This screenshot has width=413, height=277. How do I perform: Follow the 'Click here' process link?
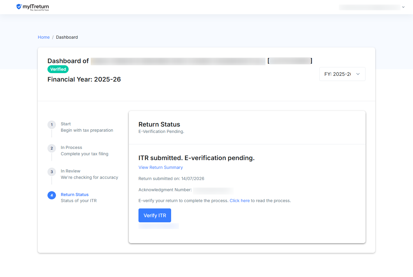[240, 201]
